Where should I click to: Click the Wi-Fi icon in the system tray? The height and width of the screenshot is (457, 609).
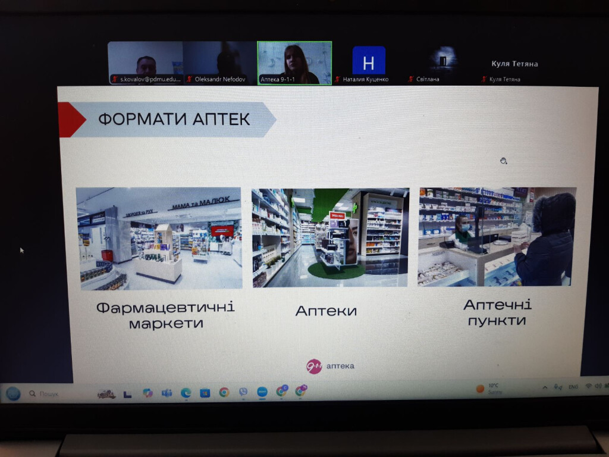(589, 387)
